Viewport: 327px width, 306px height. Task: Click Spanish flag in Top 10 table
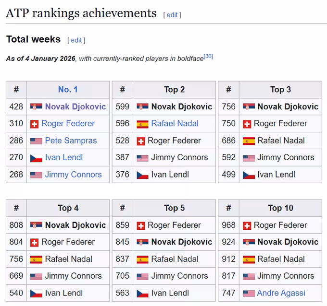249,260
